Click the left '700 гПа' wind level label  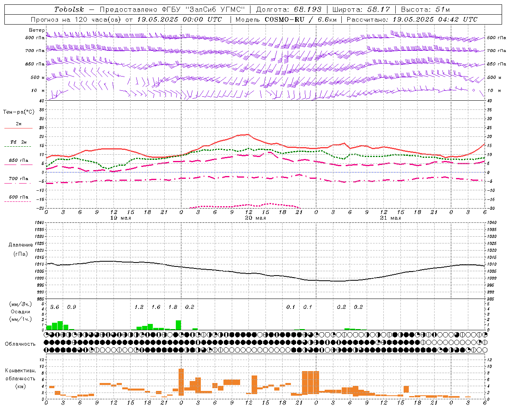tap(35, 51)
